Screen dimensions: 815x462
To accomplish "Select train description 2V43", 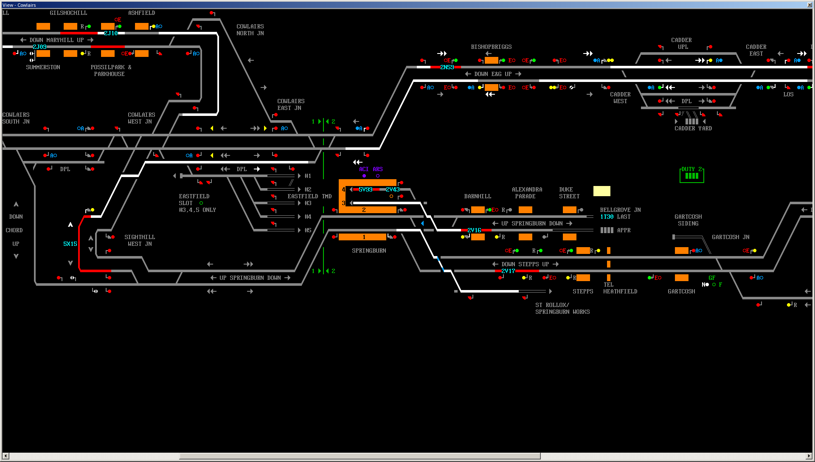I will point(393,189).
